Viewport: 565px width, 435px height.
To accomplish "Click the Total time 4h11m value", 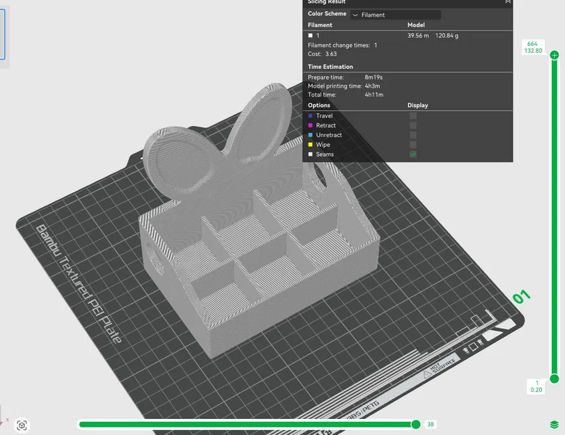I will (x=374, y=95).
